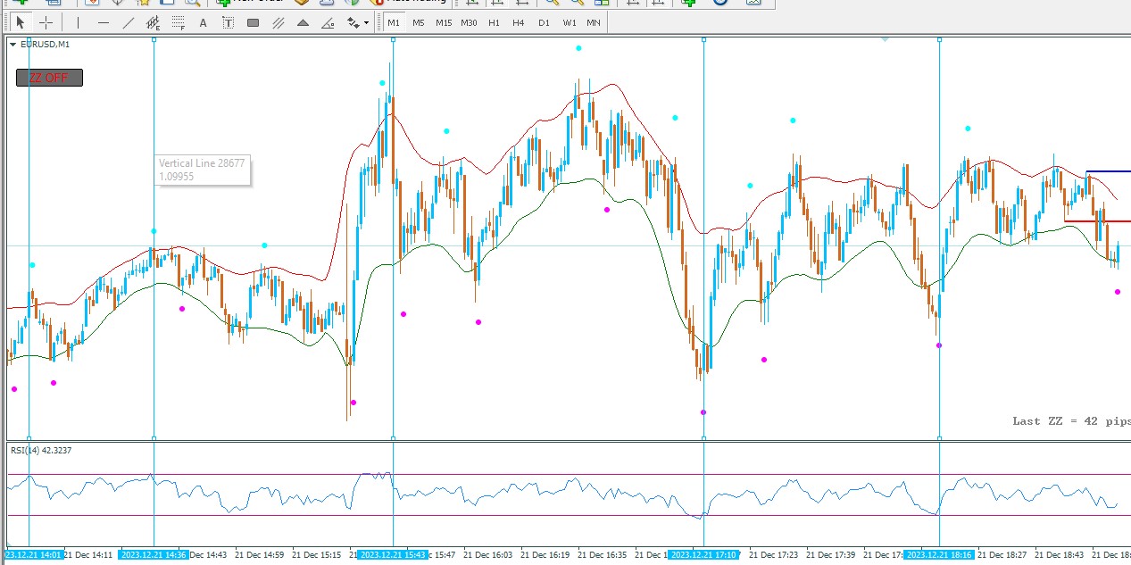
Task: Click the chart shift triangle marker
Action: tap(885, 39)
